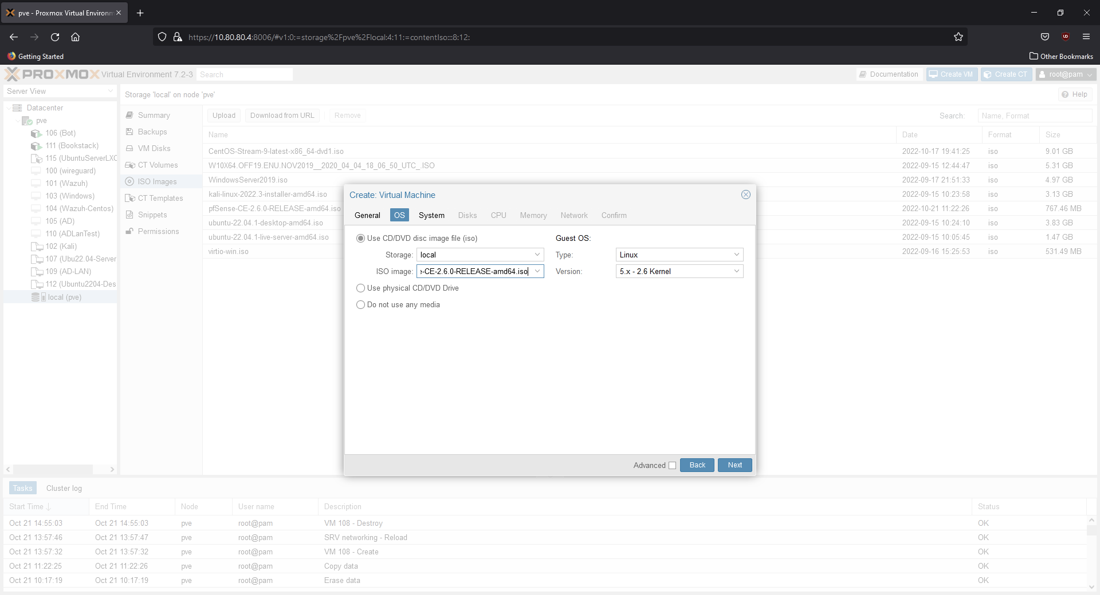The height and width of the screenshot is (595, 1100).
Task: Click the Proxmox logo
Action: coord(52,74)
